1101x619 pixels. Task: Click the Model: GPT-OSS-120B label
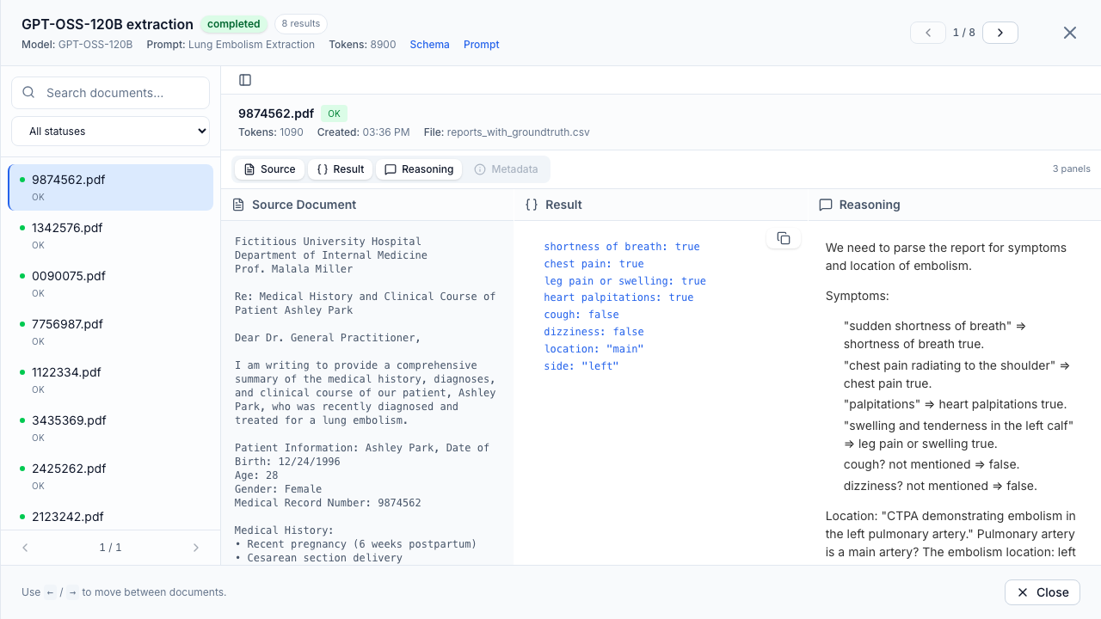point(77,45)
